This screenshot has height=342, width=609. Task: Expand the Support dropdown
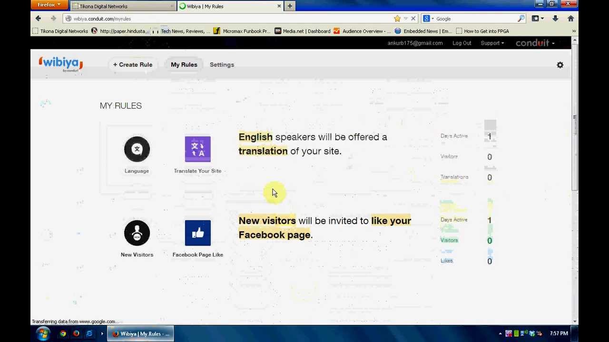tap(492, 43)
